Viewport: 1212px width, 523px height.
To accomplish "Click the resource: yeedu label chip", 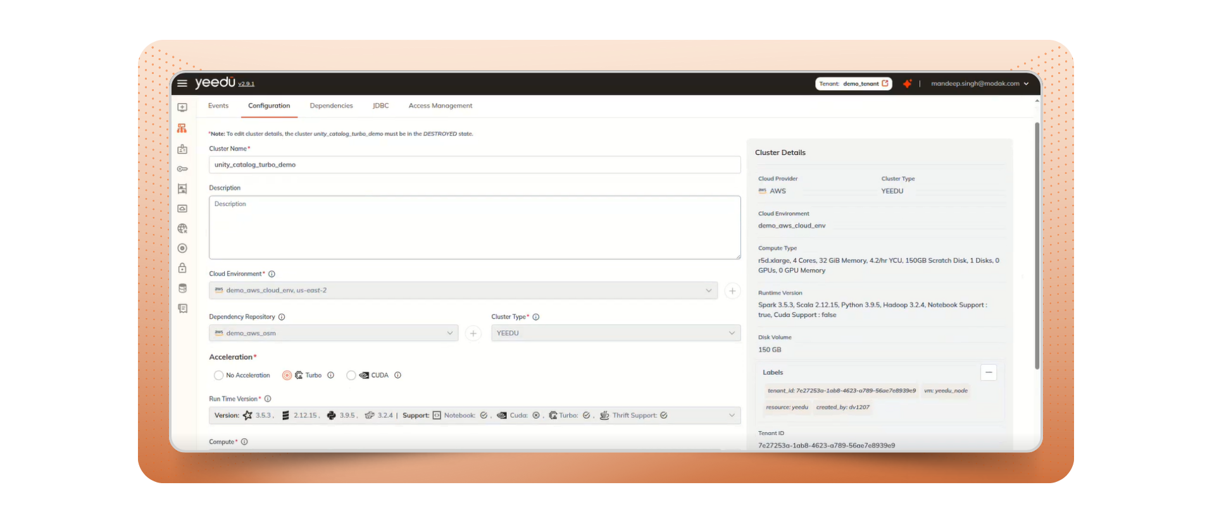I will (787, 407).
